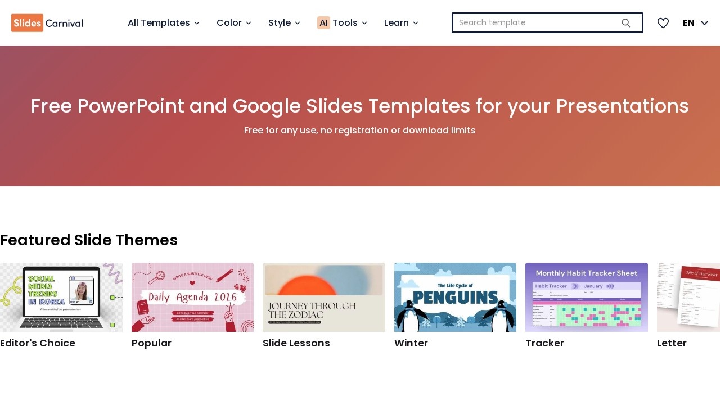Click the Letter templates category
This screenshot has width=720, height=405.
pyautogui.click(x=672, y=343)
